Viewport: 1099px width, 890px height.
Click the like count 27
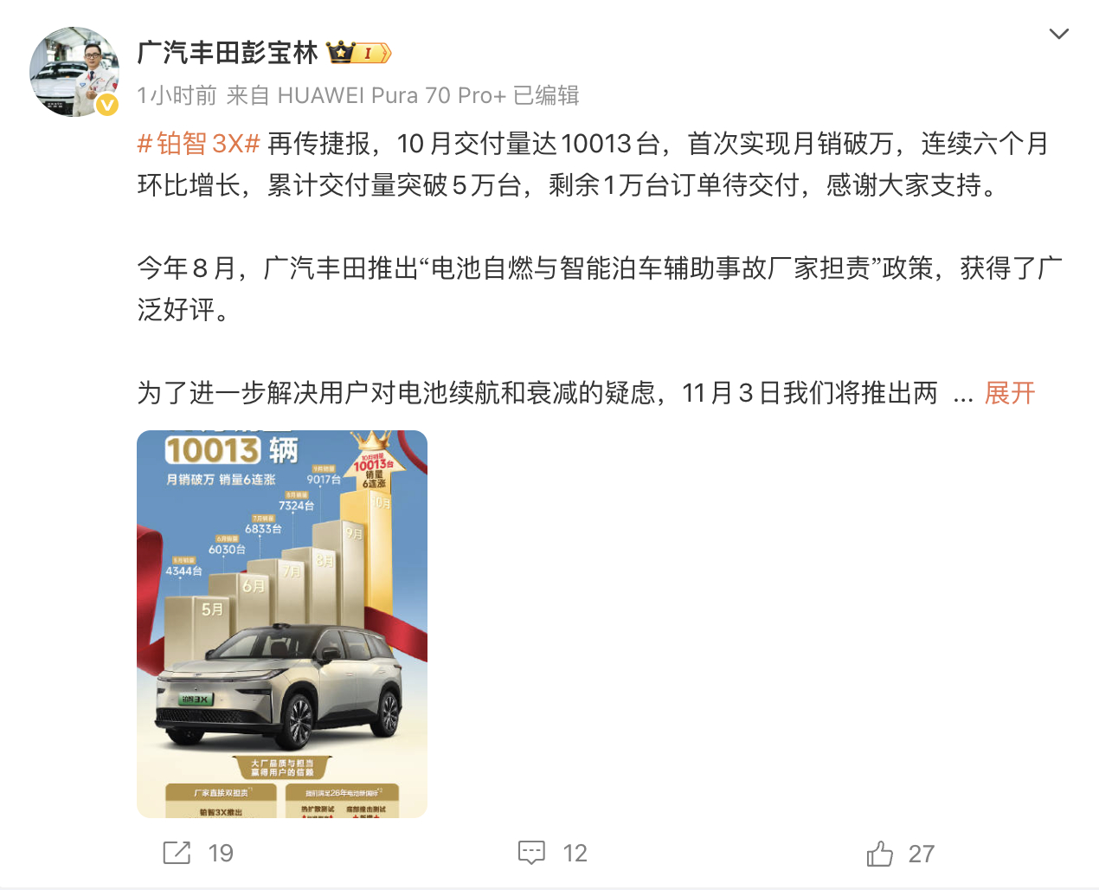tap(922, 854)
